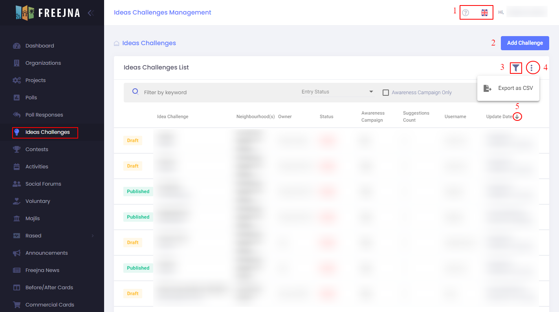The image size is (559, 312).
Task: Click the help question mark icon
Action: (x=466, y=13)
